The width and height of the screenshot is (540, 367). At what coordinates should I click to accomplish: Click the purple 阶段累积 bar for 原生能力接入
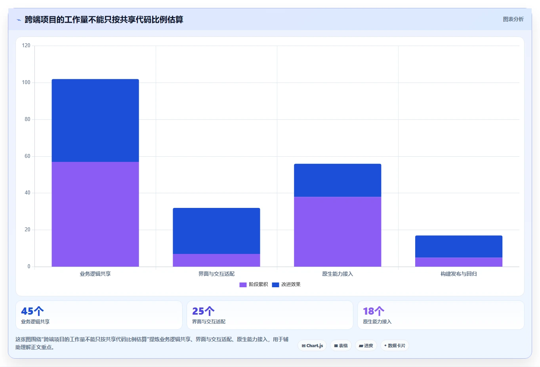tap(338, 232)
